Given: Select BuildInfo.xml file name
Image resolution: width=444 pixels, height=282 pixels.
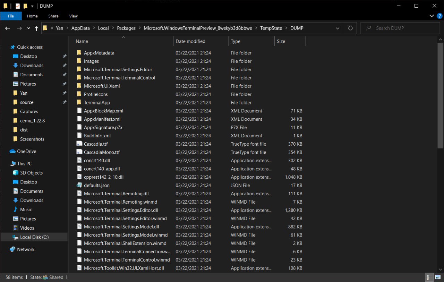Looking at the screenshot, I should [97, 136].
